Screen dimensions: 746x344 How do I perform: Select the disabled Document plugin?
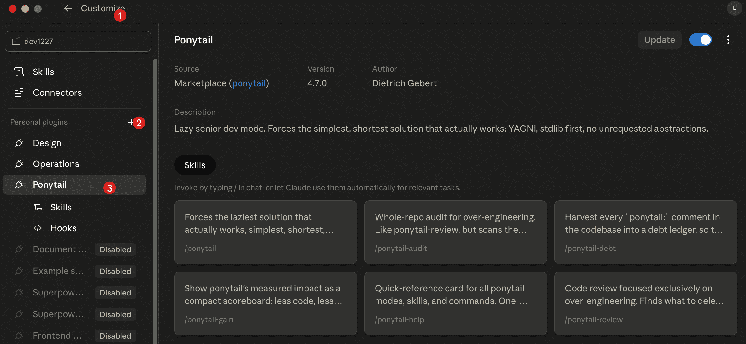(60, 249)
